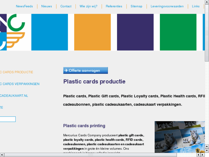Open the Referenties link
209x157 pixels.
pyautogui.click(x=114, y=6)
